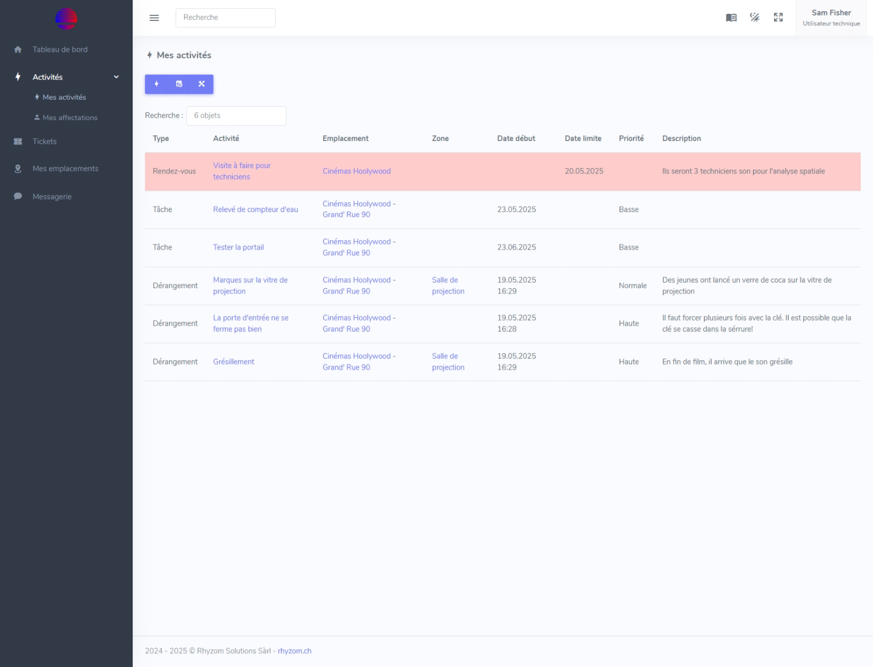Sort table by Priorité column header

(x=631, y=139)
